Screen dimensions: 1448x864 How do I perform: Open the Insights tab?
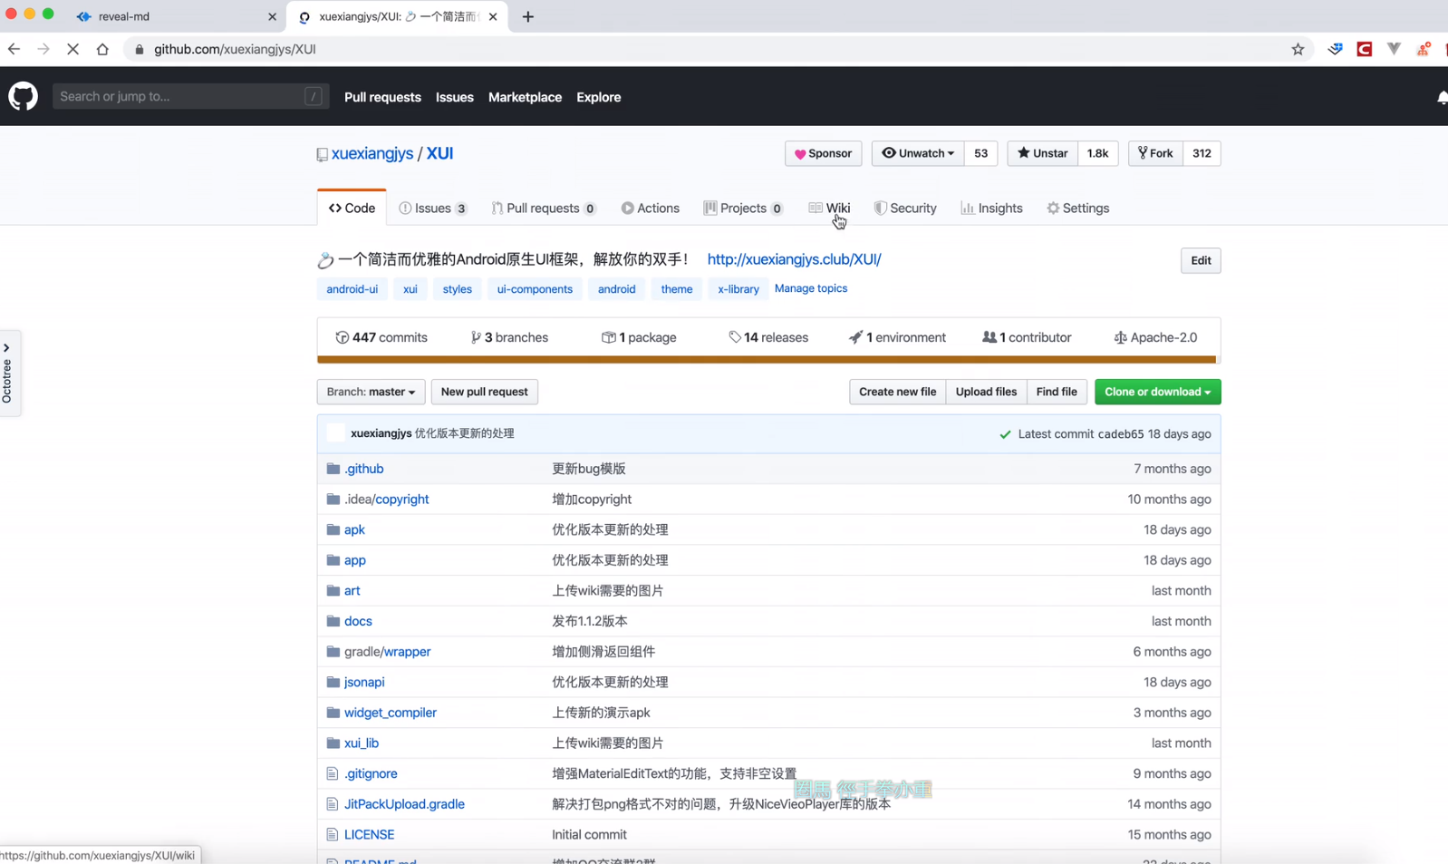click(x=991, y=208)
